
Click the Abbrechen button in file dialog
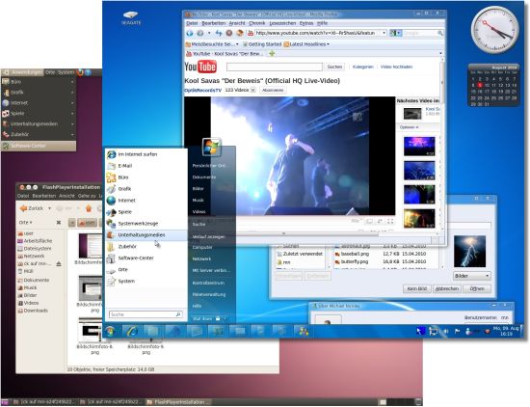tap(446, 288)
